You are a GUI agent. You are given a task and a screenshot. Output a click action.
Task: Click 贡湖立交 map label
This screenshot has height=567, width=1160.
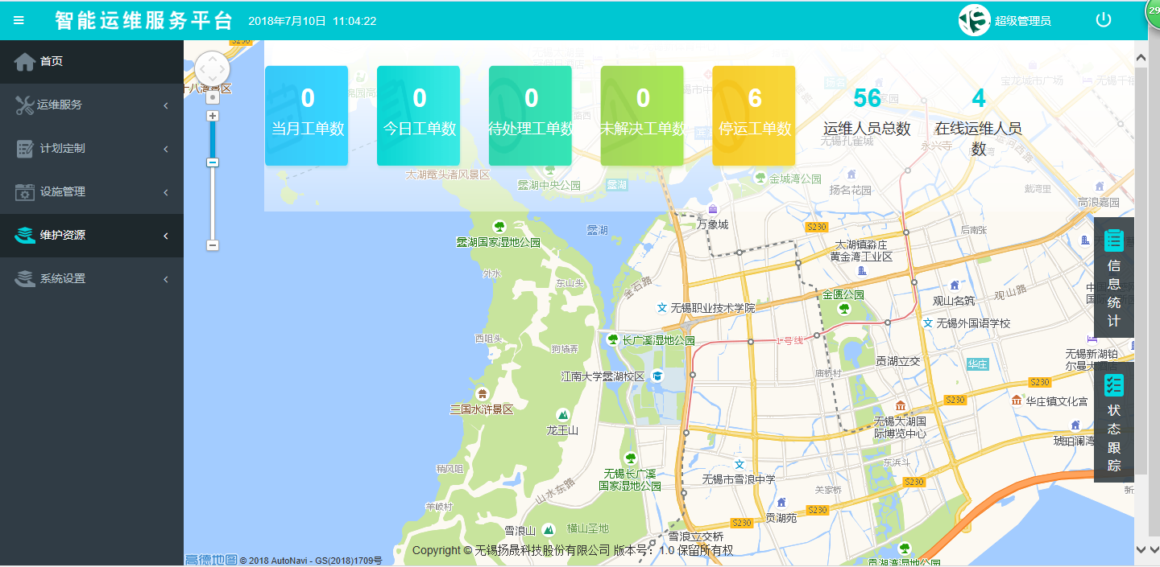898,361
